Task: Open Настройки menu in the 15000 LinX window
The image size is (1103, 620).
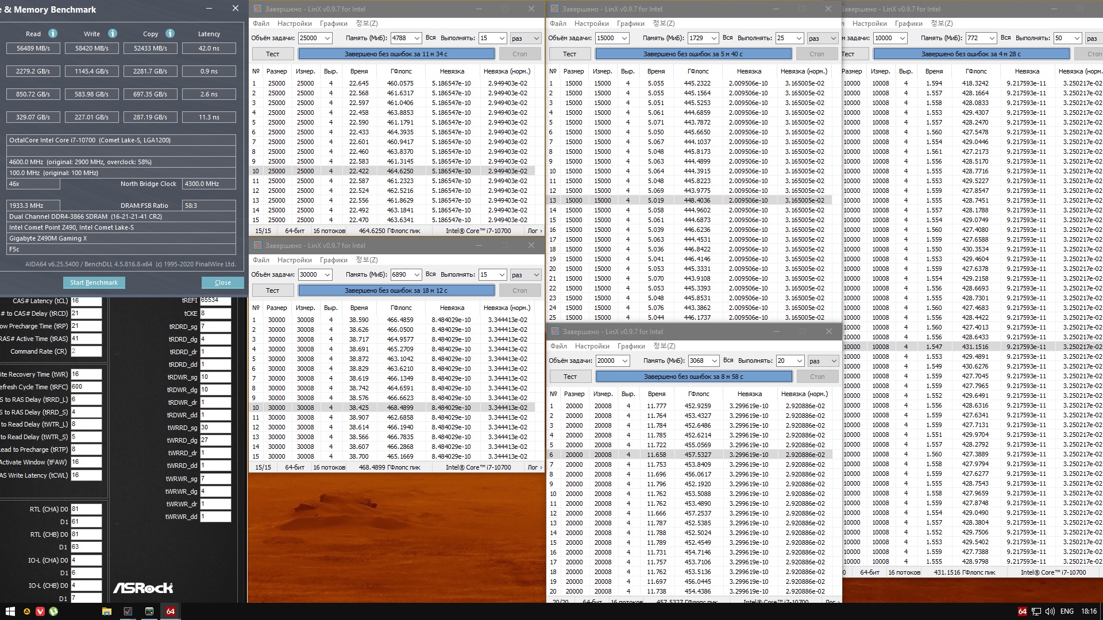Action: tap(591, 24)
